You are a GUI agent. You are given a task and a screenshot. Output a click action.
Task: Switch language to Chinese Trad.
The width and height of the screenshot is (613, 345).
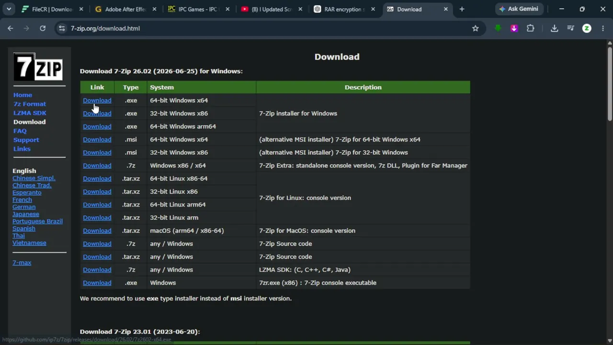pyautogui.click(x=32, y=185)
